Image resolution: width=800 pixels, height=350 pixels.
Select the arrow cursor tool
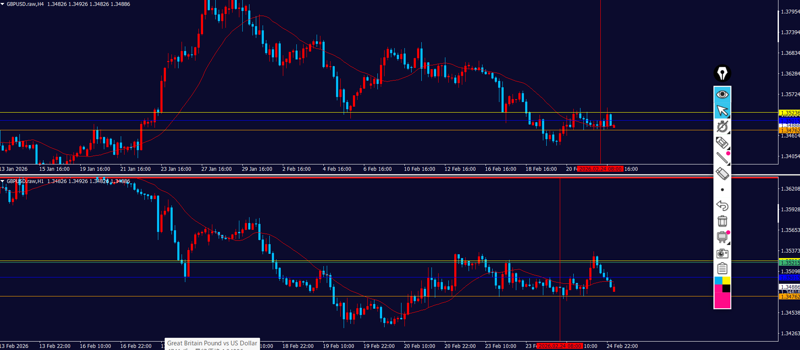[722, 110]
